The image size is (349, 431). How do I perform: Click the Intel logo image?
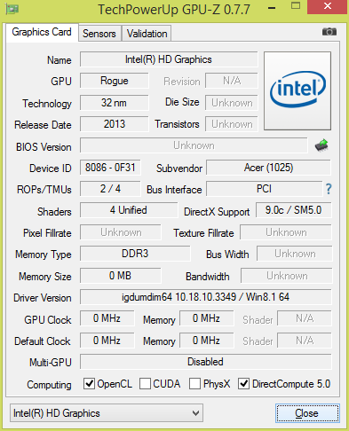(297, 90)
